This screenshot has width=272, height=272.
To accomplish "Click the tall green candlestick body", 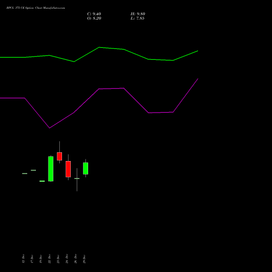I will point(51,169).
